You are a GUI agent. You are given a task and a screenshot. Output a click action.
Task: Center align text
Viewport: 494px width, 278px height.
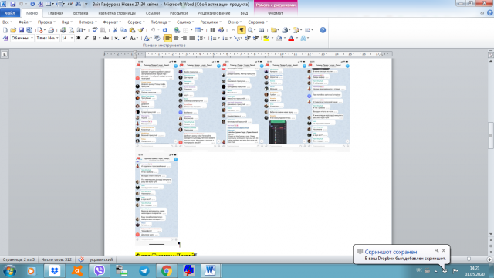pos(176,38)
